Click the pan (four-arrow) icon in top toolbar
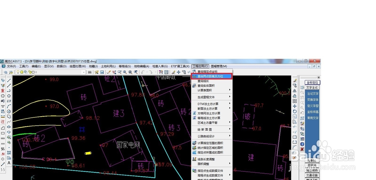Image resolution: width=376 pixels, height=180 pixels. [x=178, y=72]
